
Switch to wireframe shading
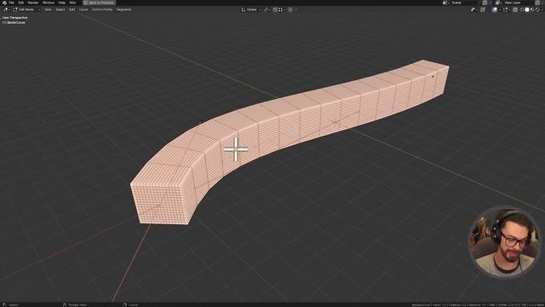tap(521, 9)
